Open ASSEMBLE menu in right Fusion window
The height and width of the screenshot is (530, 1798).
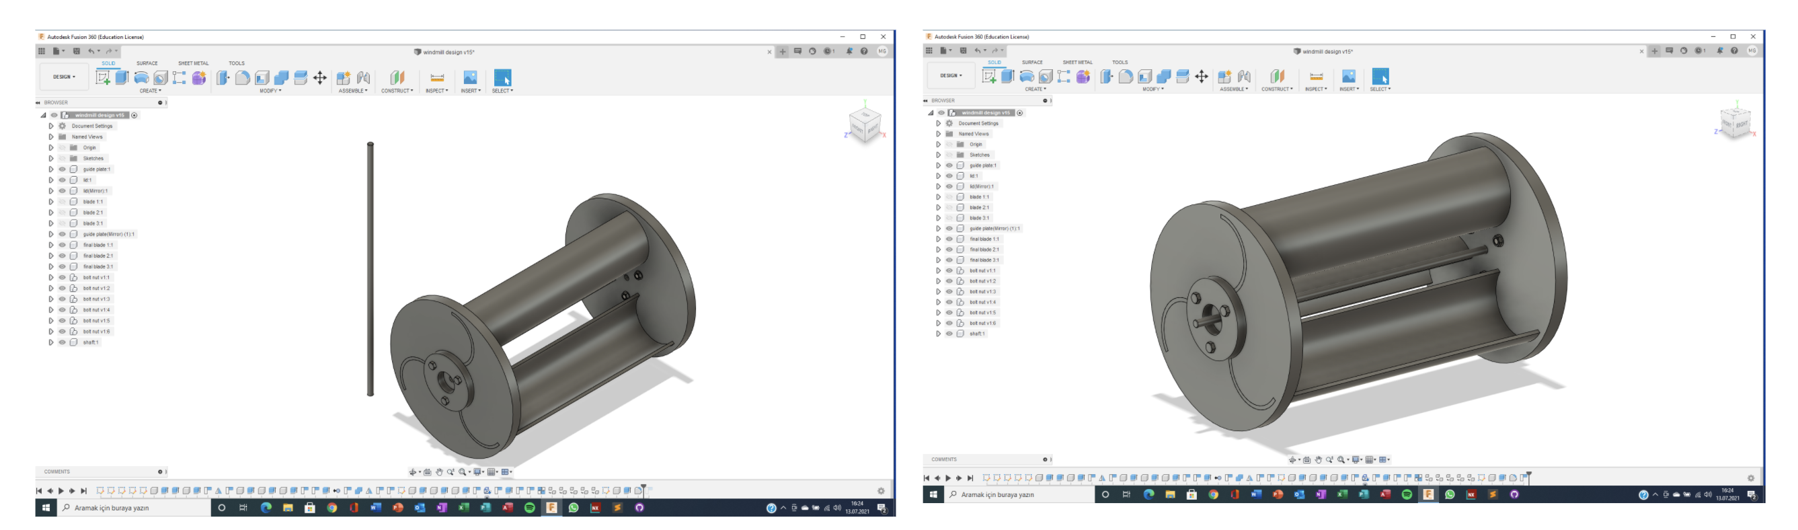point(1234,89)
